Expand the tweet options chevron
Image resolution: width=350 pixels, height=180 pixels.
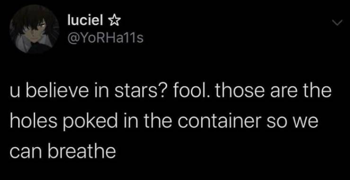337,22
